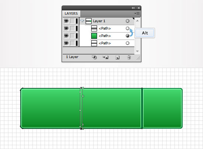This screenshot has width=203, height=149.
Task: Collapse the panel with double-arrow icon
Action: click(133, 8)
